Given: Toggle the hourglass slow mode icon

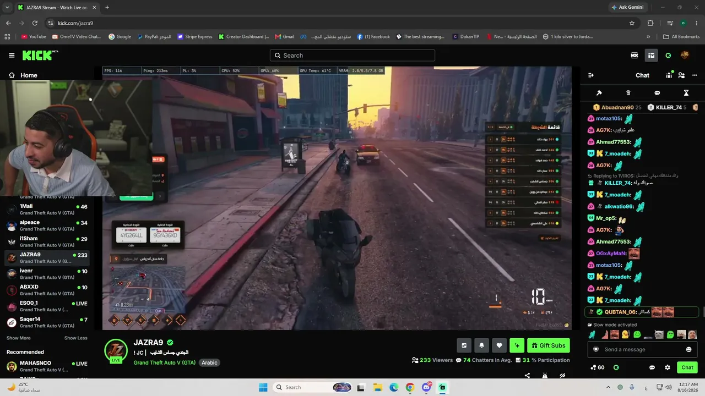Looking at the screenshot, I should coord(686,93).
